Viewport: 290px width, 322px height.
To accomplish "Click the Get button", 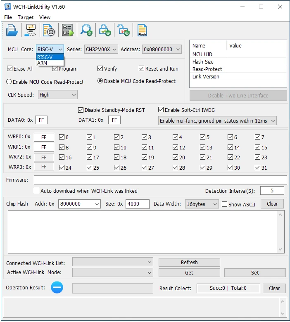I will (x=189, y=272).
